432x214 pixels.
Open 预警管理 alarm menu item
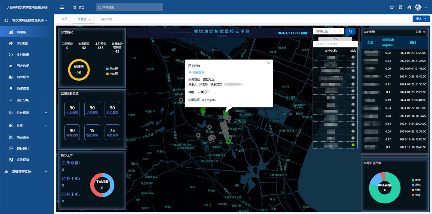click(x=23, y=88)
